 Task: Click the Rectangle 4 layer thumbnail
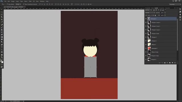pyautogui.click(x=149, y=48)
